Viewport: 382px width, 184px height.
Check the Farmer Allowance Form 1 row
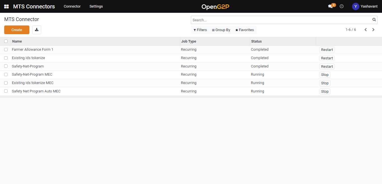pos(6,50)
